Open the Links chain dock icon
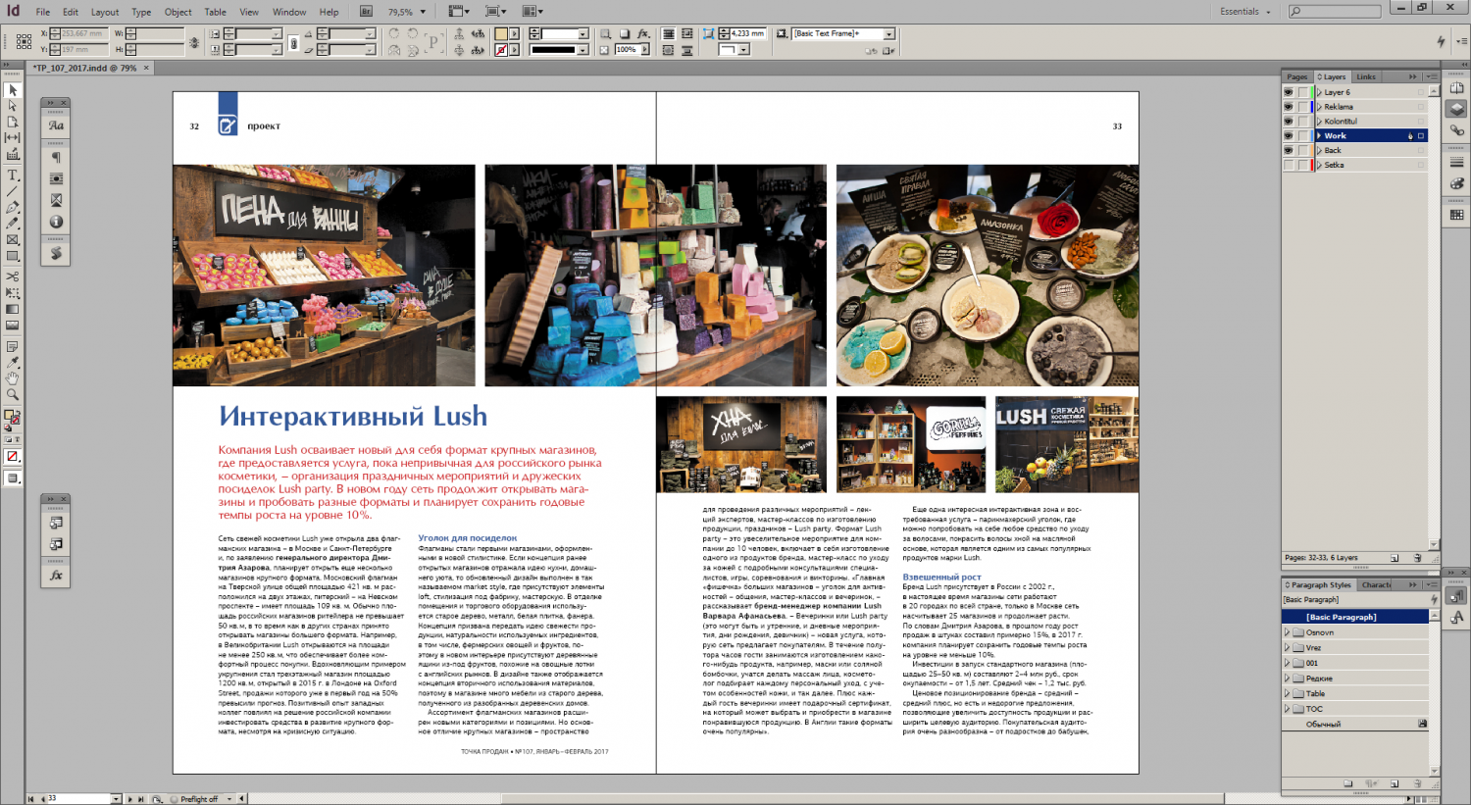Screen dimensions: 1471x805 pos(1457,129)
